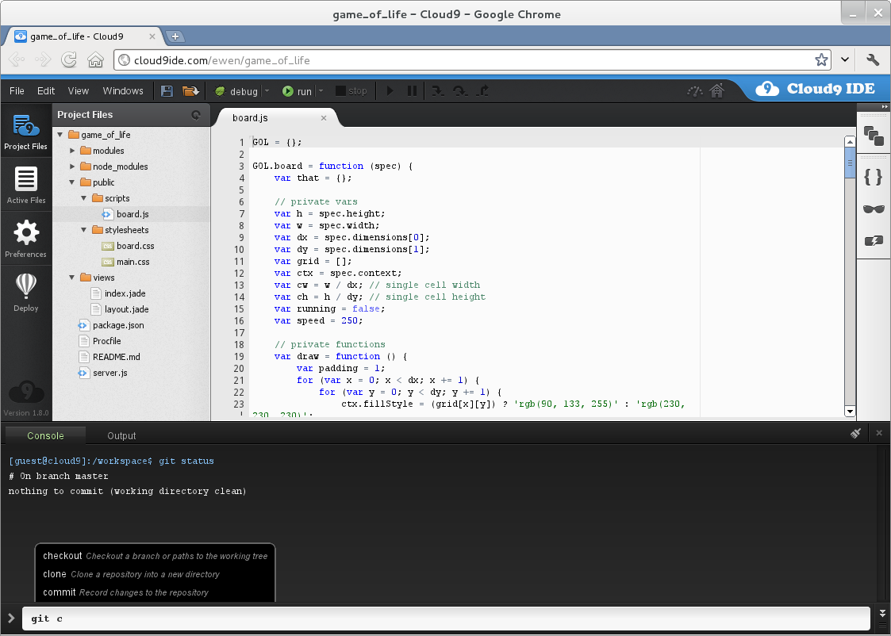The width and height of the screenshot is (891, 636).
Task: Open index.jade in the file tree
Action: tap(125, 293)
